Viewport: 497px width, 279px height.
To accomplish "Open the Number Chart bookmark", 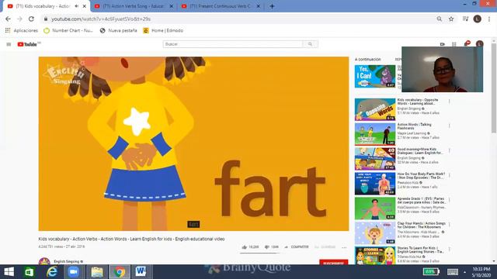I will 68,31.
